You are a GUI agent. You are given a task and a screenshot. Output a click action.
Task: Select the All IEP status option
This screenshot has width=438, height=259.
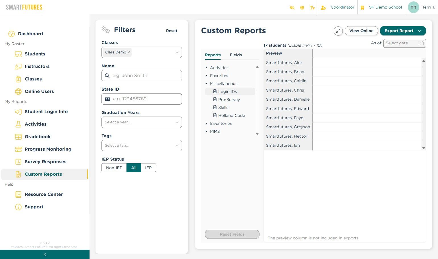[134, 168]
